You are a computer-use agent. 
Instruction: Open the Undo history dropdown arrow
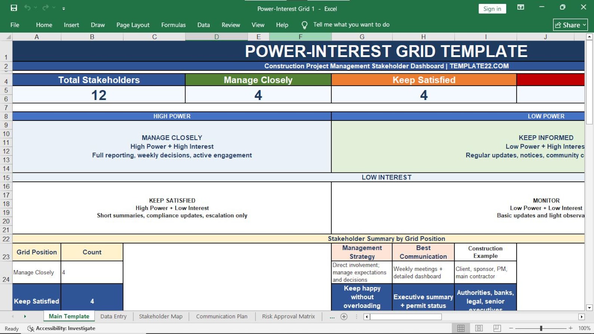click(36, 8)
